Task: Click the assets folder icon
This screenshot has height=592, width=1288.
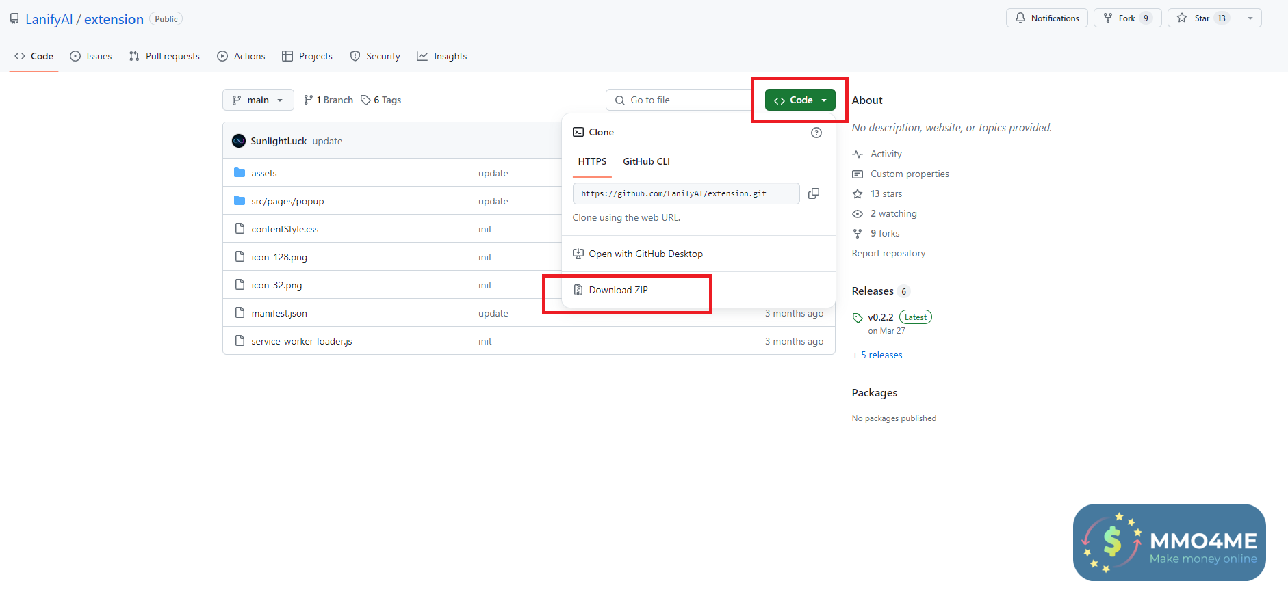Action: tap(240, 173)
